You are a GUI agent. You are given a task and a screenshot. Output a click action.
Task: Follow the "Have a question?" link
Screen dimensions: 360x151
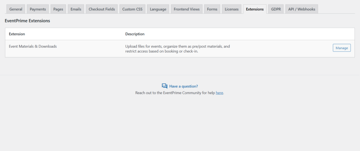[184, 86]
